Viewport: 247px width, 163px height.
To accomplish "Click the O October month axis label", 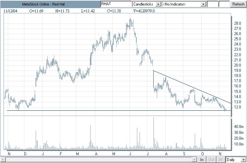I will (x=203, y=154).
